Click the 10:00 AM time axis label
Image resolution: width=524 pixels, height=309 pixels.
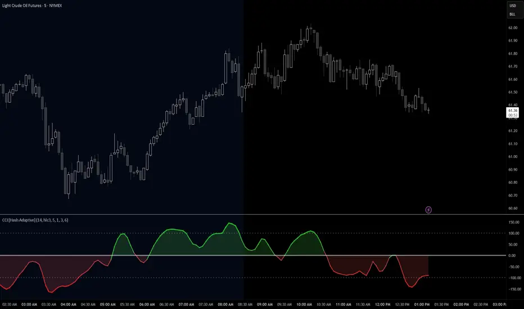click(304, 305)
